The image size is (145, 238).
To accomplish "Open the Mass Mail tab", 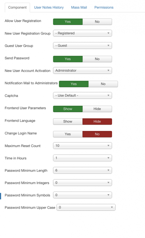I will pos(79,7).
